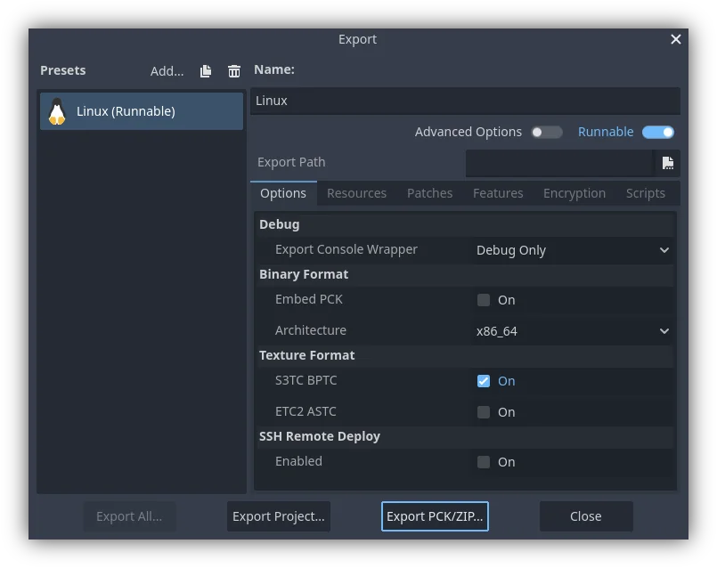
Task: Select the Features tab
Action: [x=498, y=193]
